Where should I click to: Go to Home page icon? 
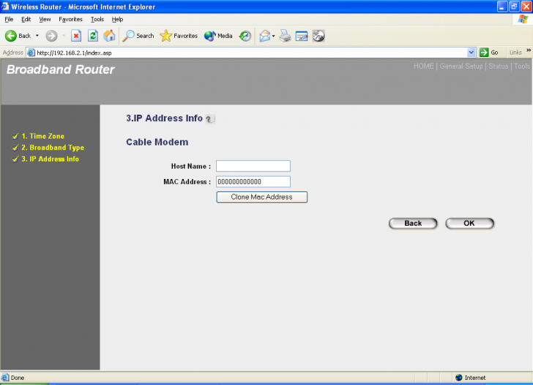point(109,35)
